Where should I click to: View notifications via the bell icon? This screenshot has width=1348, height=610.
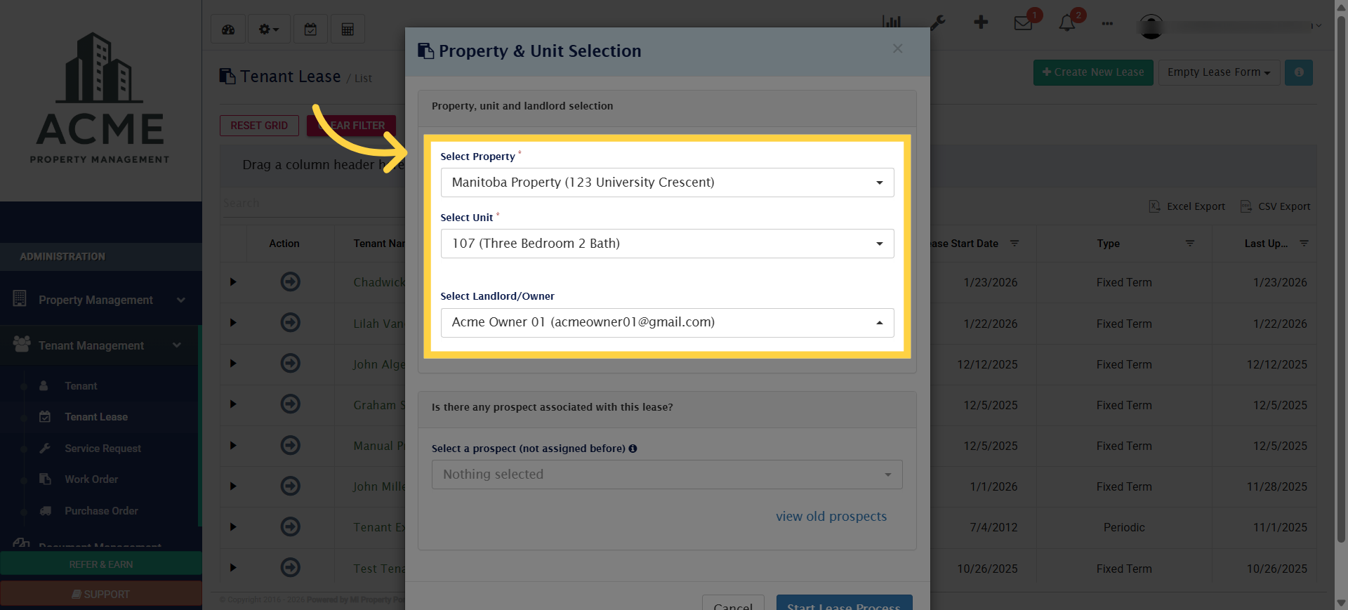pyautogui.click(x=1066, y=23)
